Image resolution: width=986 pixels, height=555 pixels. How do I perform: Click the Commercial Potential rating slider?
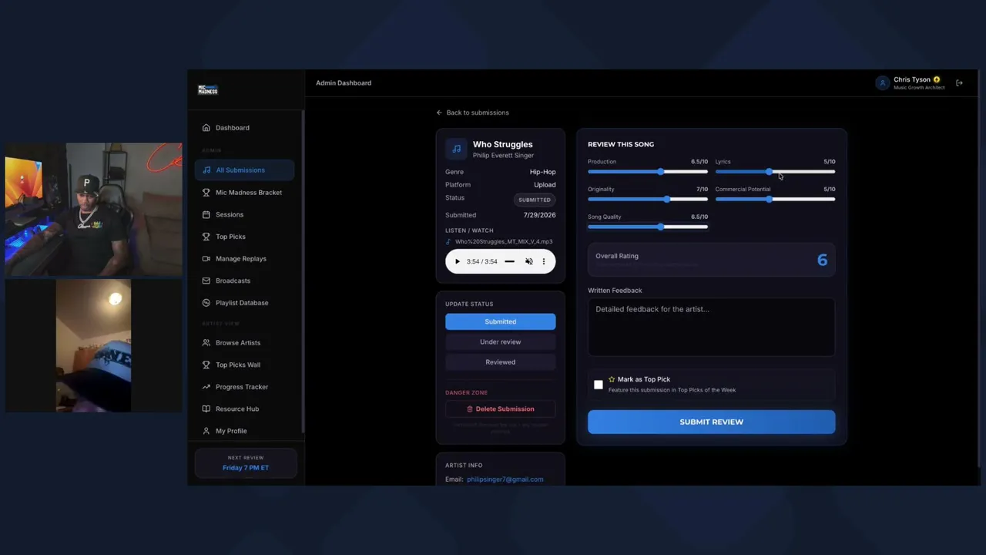775,200
